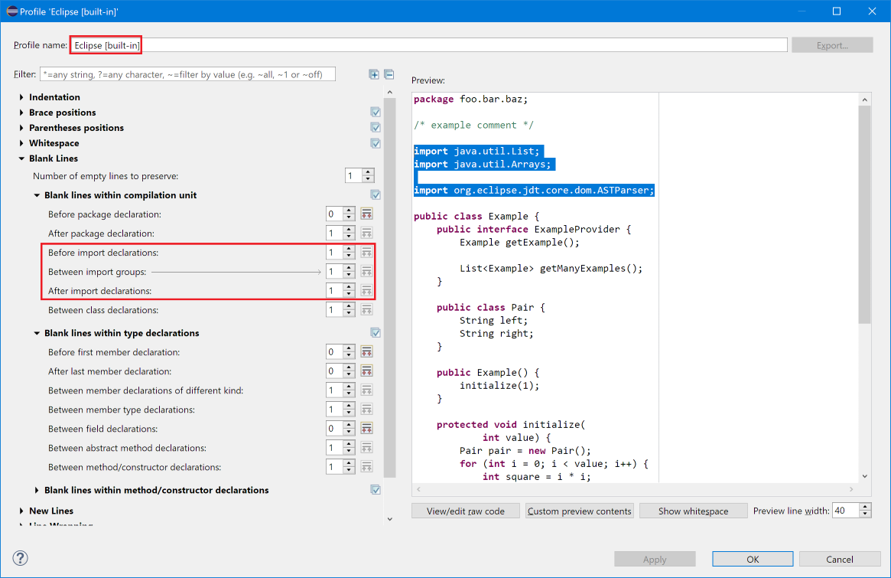The height and width of the screenshot is (578, 891).
Task: Select the Between class declarations label
Action: tap(103, 310)
